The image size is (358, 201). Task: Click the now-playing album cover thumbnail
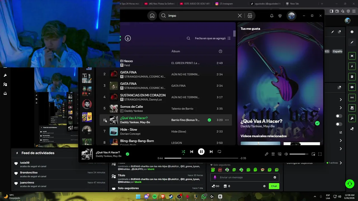pyautogui.click(x=87, y=154)
